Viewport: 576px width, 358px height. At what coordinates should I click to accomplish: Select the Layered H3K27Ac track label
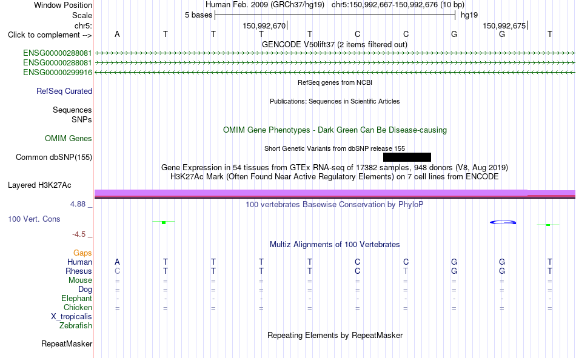coord(39,185)
